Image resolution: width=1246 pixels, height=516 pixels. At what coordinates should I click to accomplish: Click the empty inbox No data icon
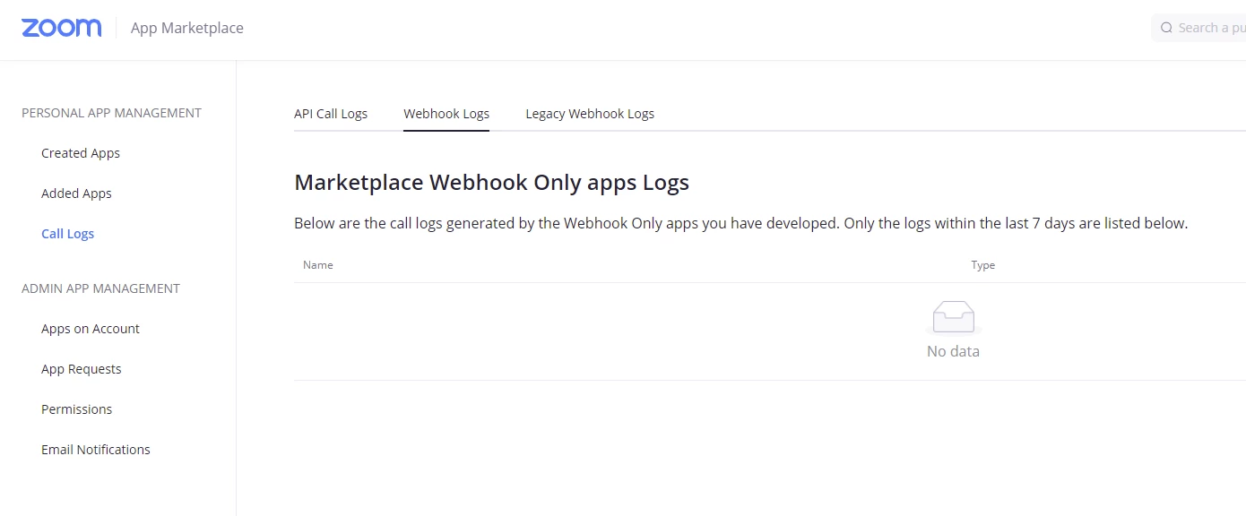point(953,319)
